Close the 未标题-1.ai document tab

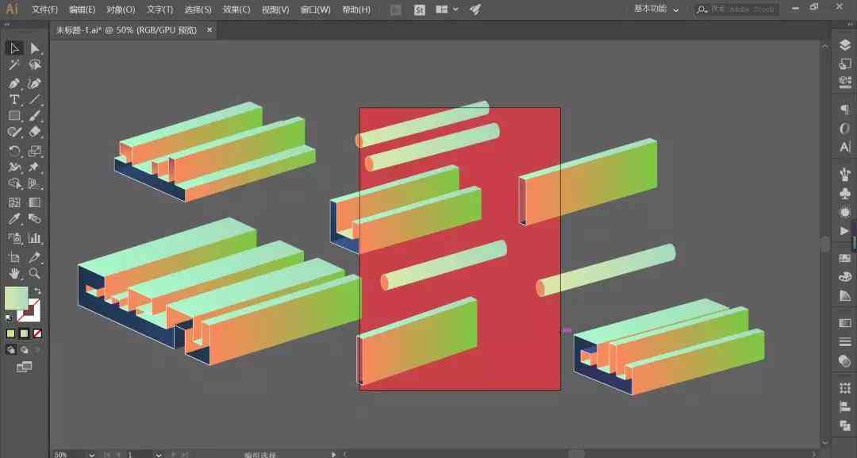click(209, 30)
